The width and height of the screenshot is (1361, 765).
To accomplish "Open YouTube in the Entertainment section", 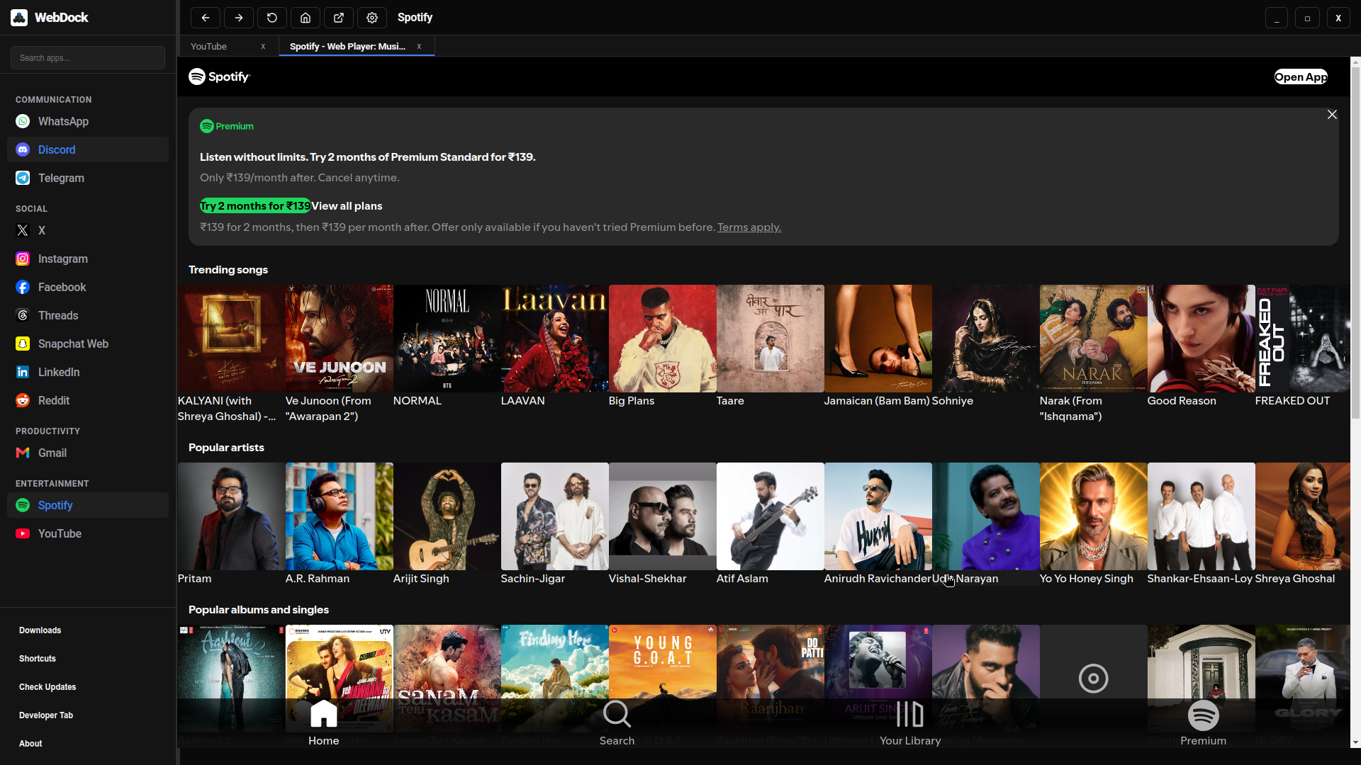I will click(88, 533).
